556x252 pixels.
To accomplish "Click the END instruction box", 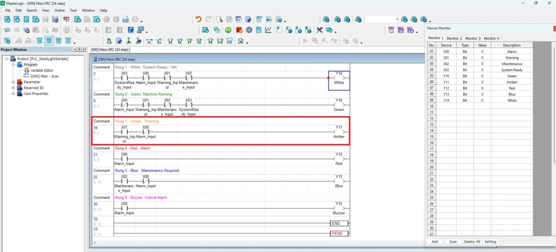I will (339, 224).
